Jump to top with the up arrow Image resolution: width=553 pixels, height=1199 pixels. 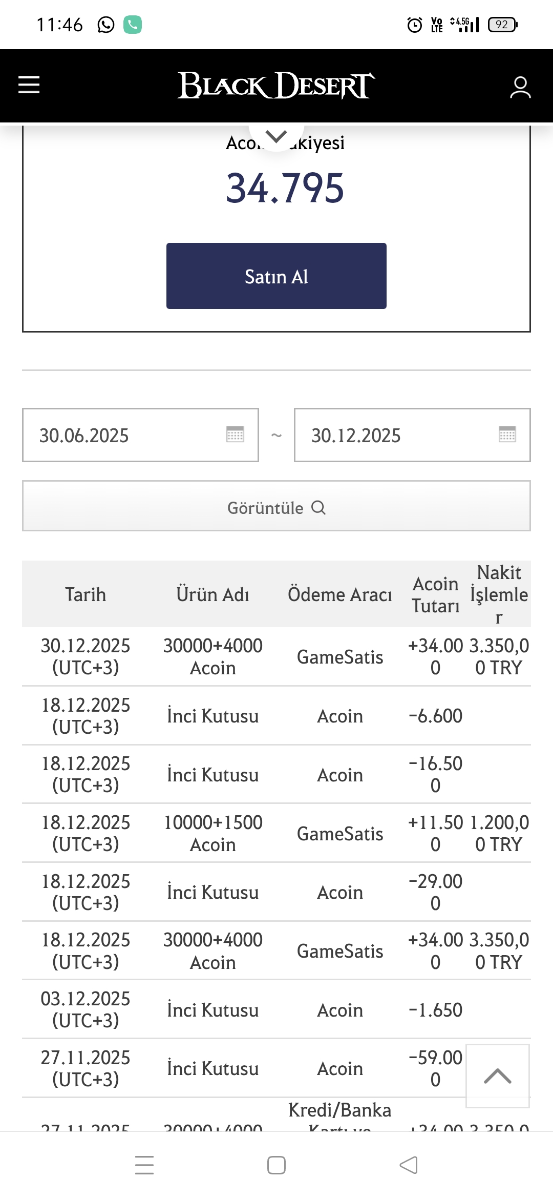click(x=498, y=1076)
